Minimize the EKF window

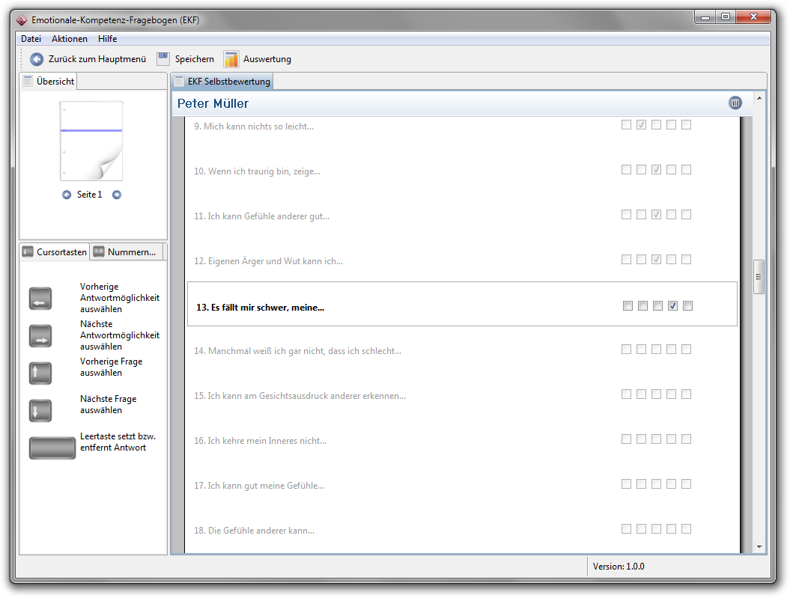tap(705, 16)
